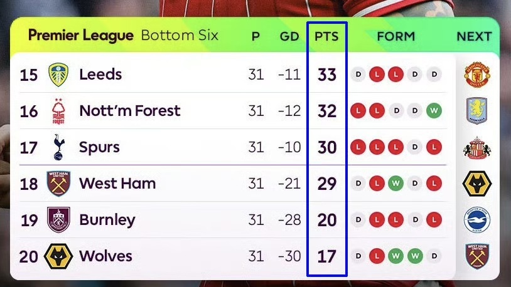
Task: Select West Ham's green win form circle
Action: pyautogui.click(x=396, y=184)
